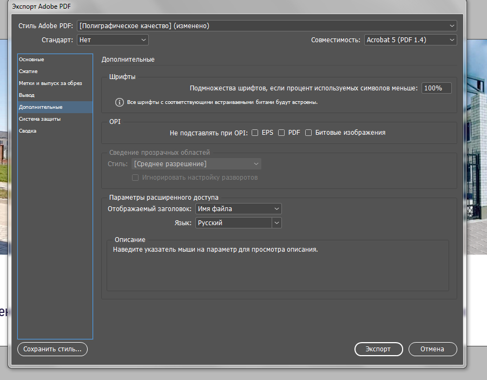Open the Совместимость dropdown Acrobat 5
Viewport: 487px width, 380px height.
click(410, 40)
